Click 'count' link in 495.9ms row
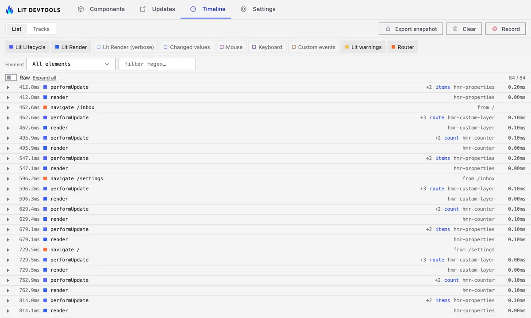The image size is (531, 318). (452, 138)
